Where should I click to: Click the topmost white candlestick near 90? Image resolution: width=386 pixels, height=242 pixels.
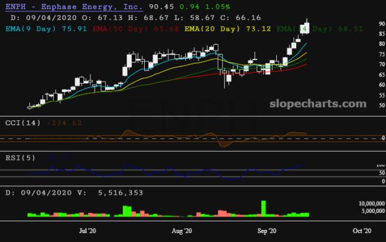tap(306, 27)
